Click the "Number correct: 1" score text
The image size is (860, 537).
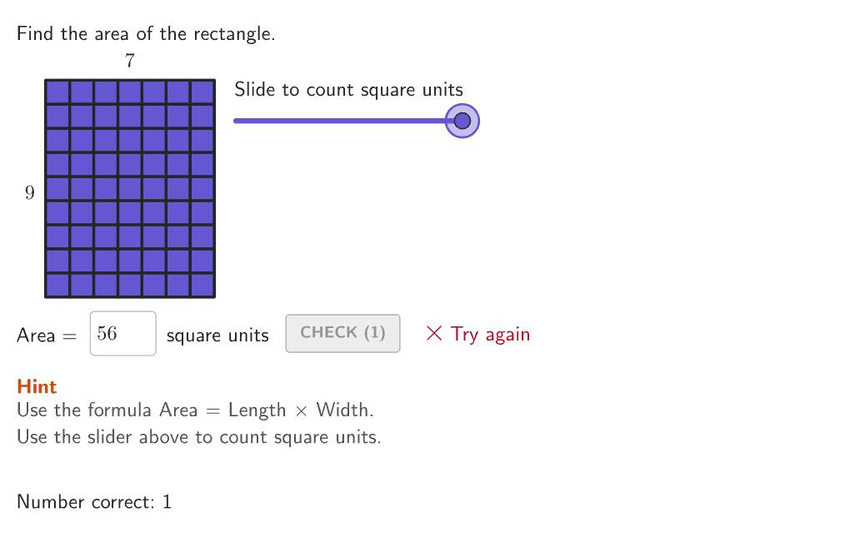tap(94, 502)
